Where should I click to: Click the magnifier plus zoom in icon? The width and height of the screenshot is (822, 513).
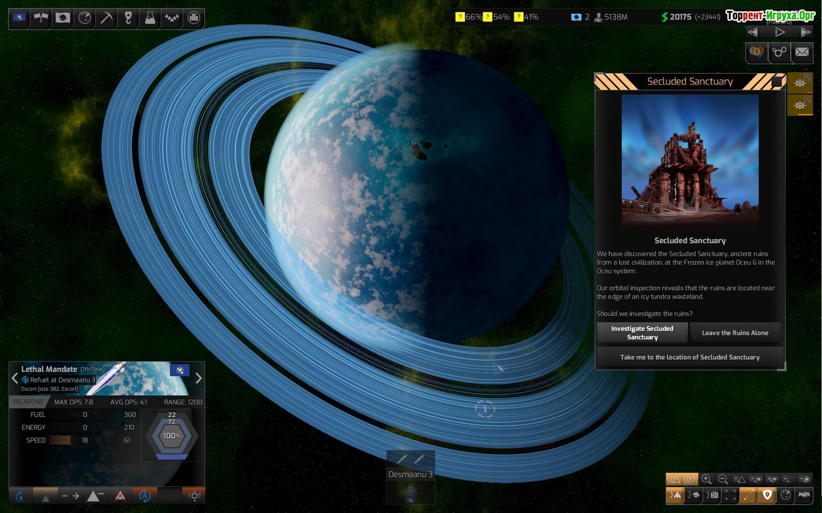706,479
